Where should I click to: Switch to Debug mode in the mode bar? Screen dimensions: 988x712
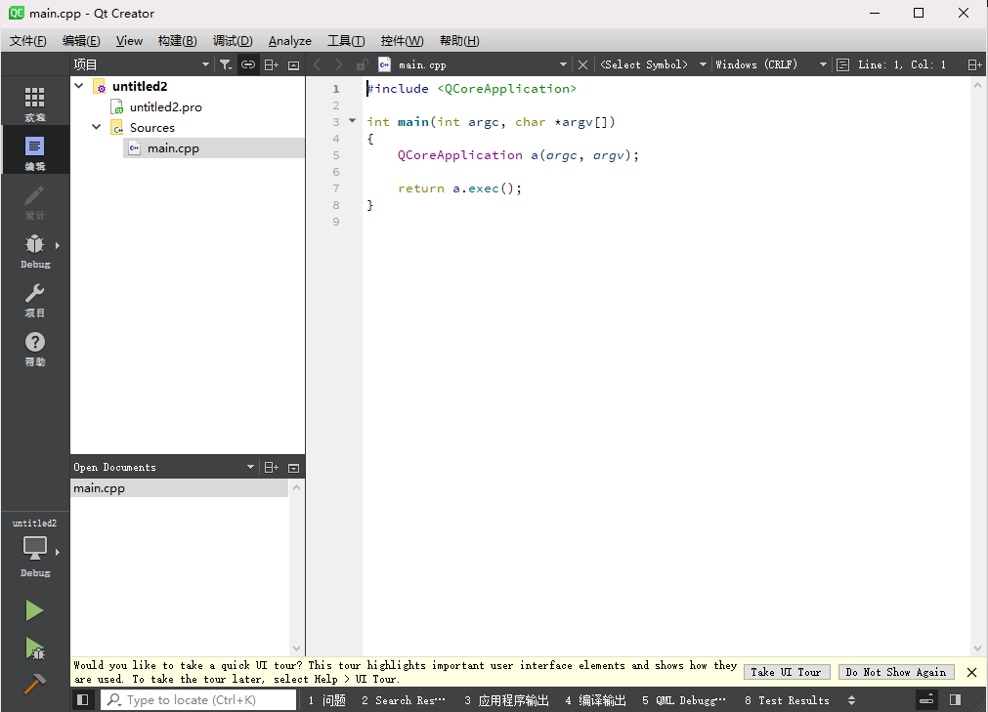tap(34, 251)
